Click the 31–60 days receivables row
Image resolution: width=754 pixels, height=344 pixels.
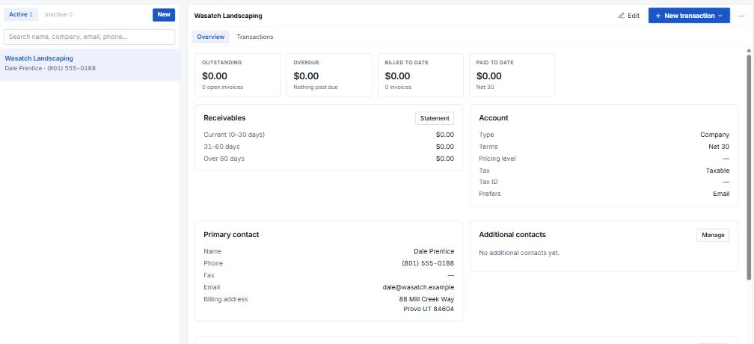(328, 147)
